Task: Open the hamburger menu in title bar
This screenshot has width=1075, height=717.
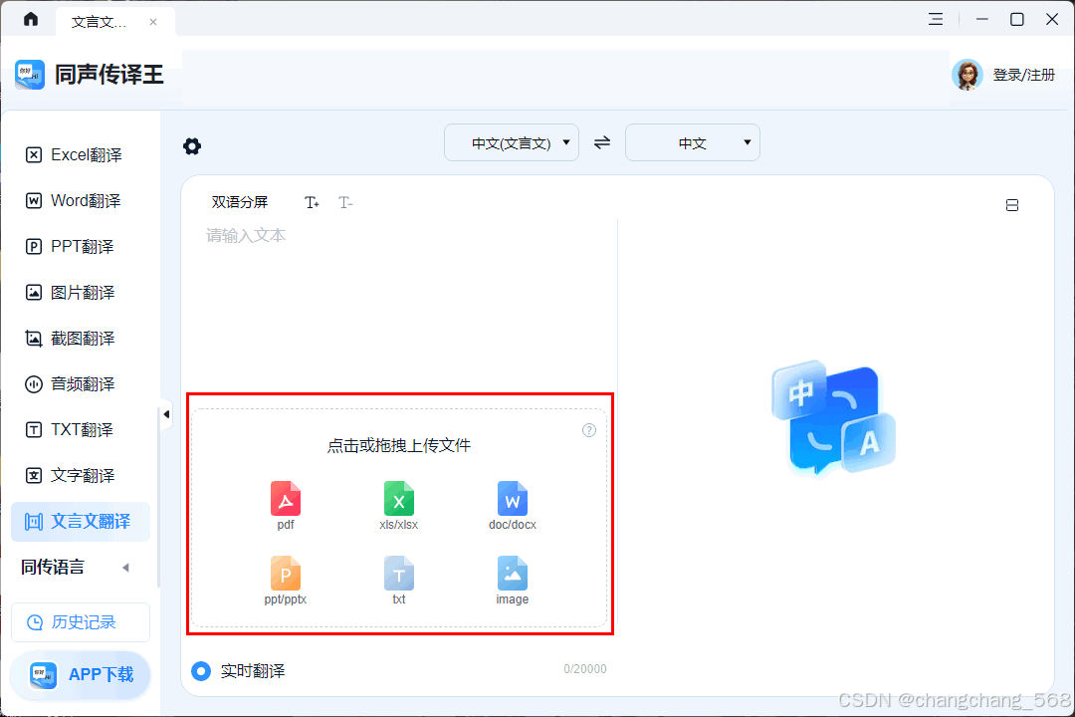Action: [936, 19]
